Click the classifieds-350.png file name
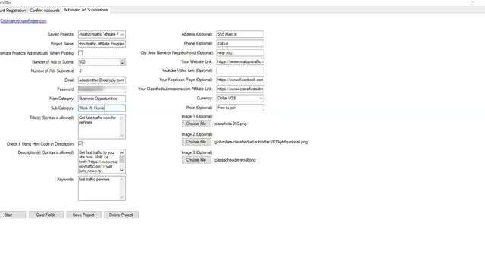 [x=230, y=124]
